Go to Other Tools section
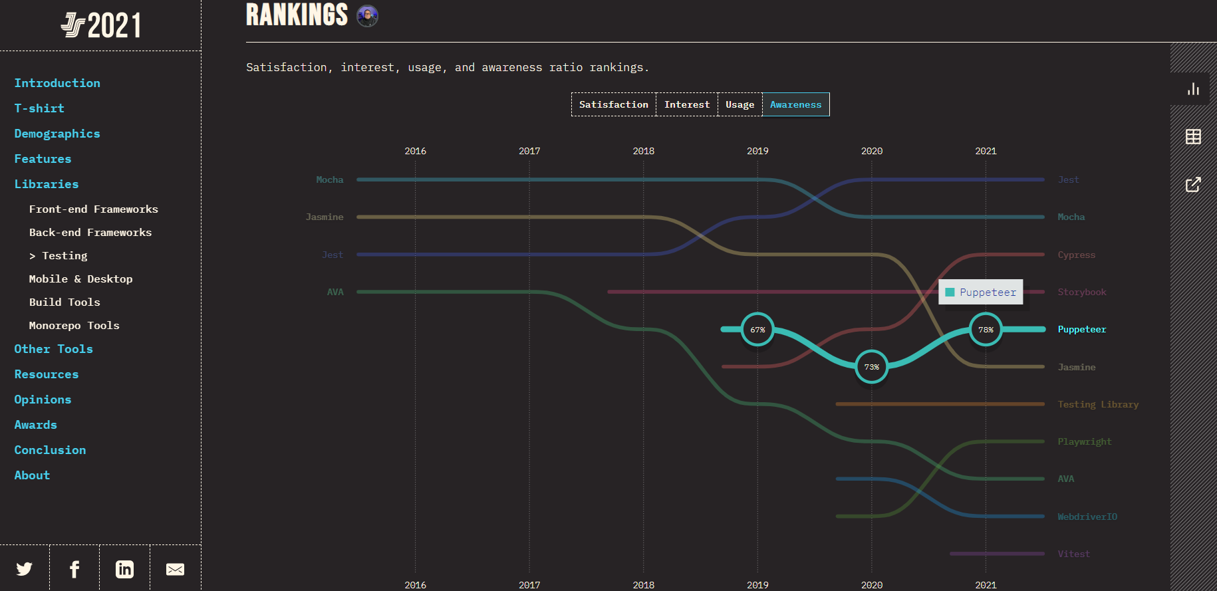The height and width of the screenshot is (591, 1217). click(x=54, y=349)
